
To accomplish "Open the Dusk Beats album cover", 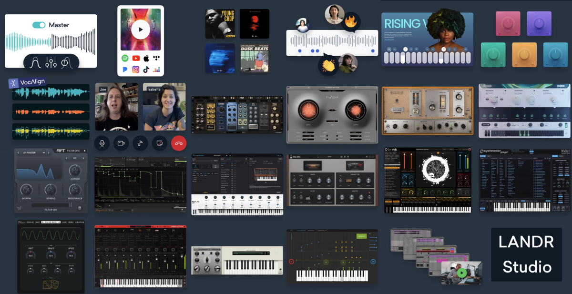I will (255, 59).
